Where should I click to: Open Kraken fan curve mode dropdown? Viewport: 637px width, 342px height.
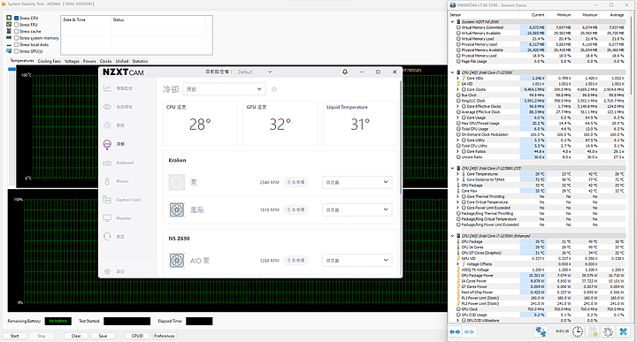point(357,209)
